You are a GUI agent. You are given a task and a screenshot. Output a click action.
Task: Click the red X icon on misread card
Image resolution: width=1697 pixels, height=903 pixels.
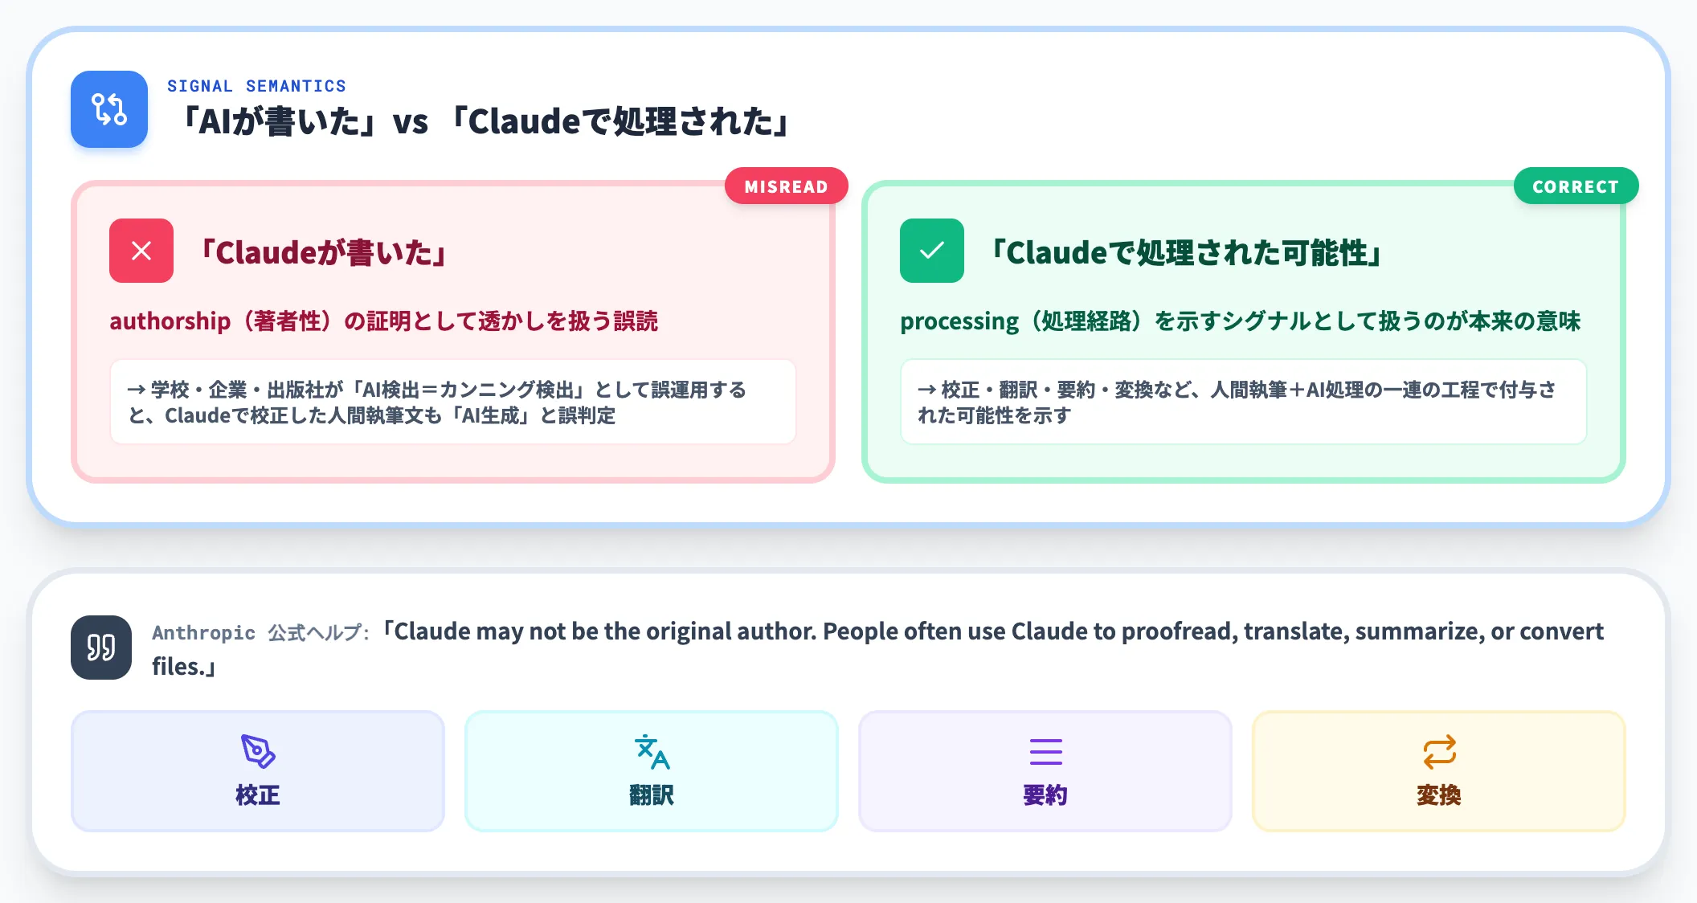(x=141, y=251)
